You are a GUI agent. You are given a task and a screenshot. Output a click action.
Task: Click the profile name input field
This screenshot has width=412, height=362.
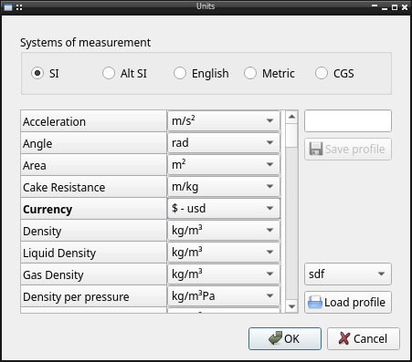[x=348, y=121]
